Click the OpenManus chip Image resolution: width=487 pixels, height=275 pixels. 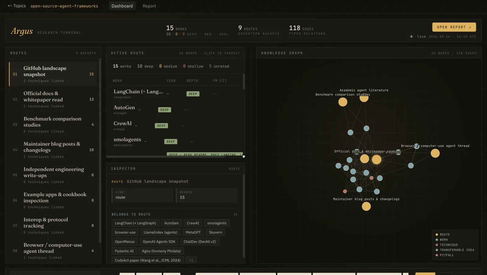tap(124, 242)
